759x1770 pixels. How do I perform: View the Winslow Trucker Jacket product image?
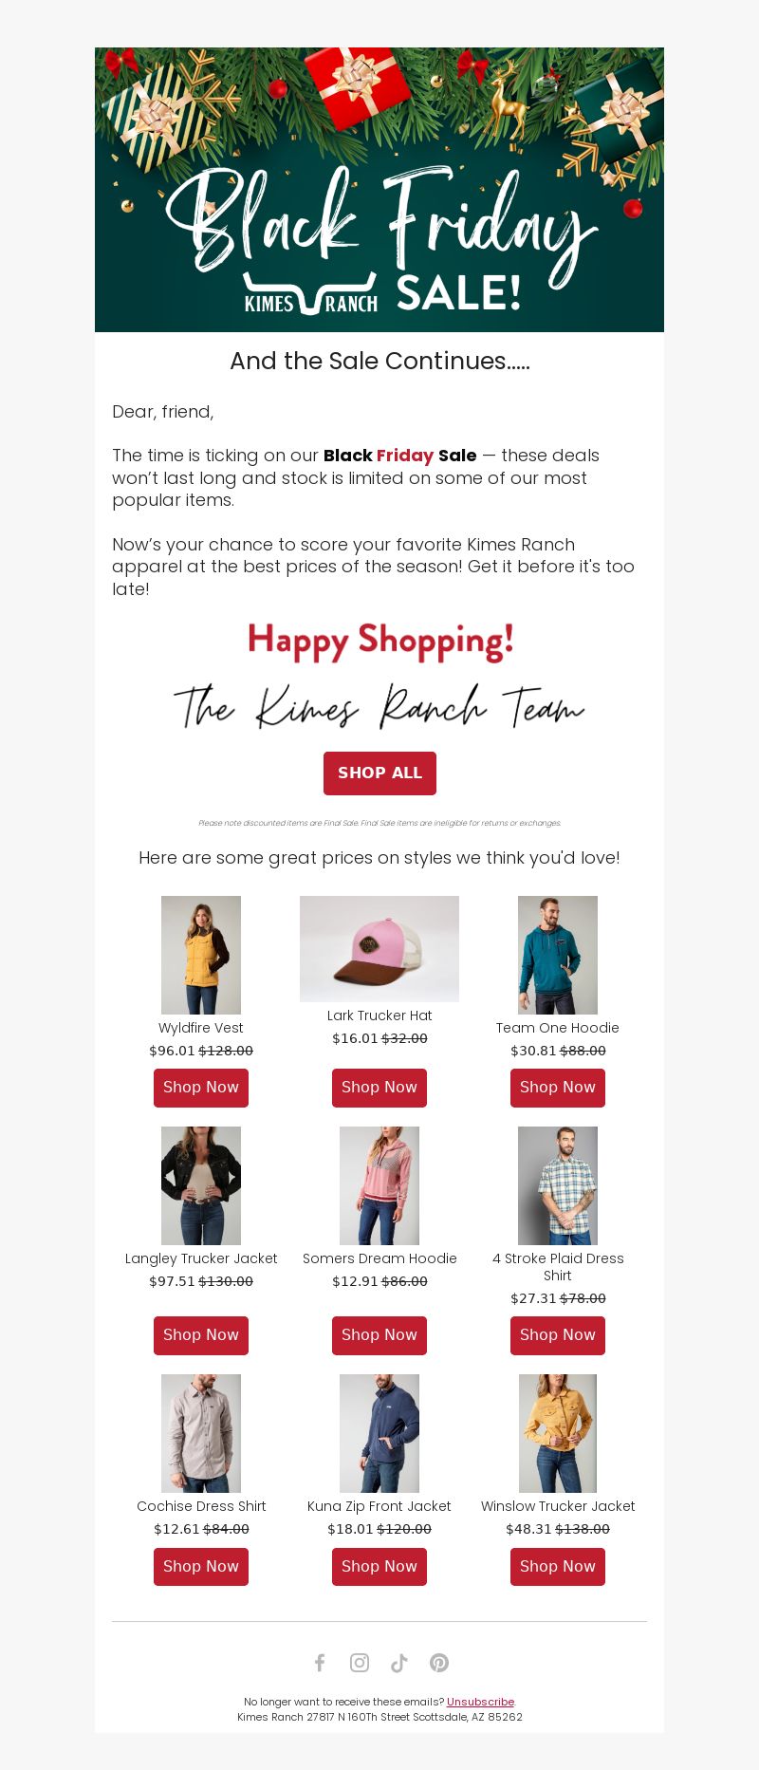tap(558, 1433)
